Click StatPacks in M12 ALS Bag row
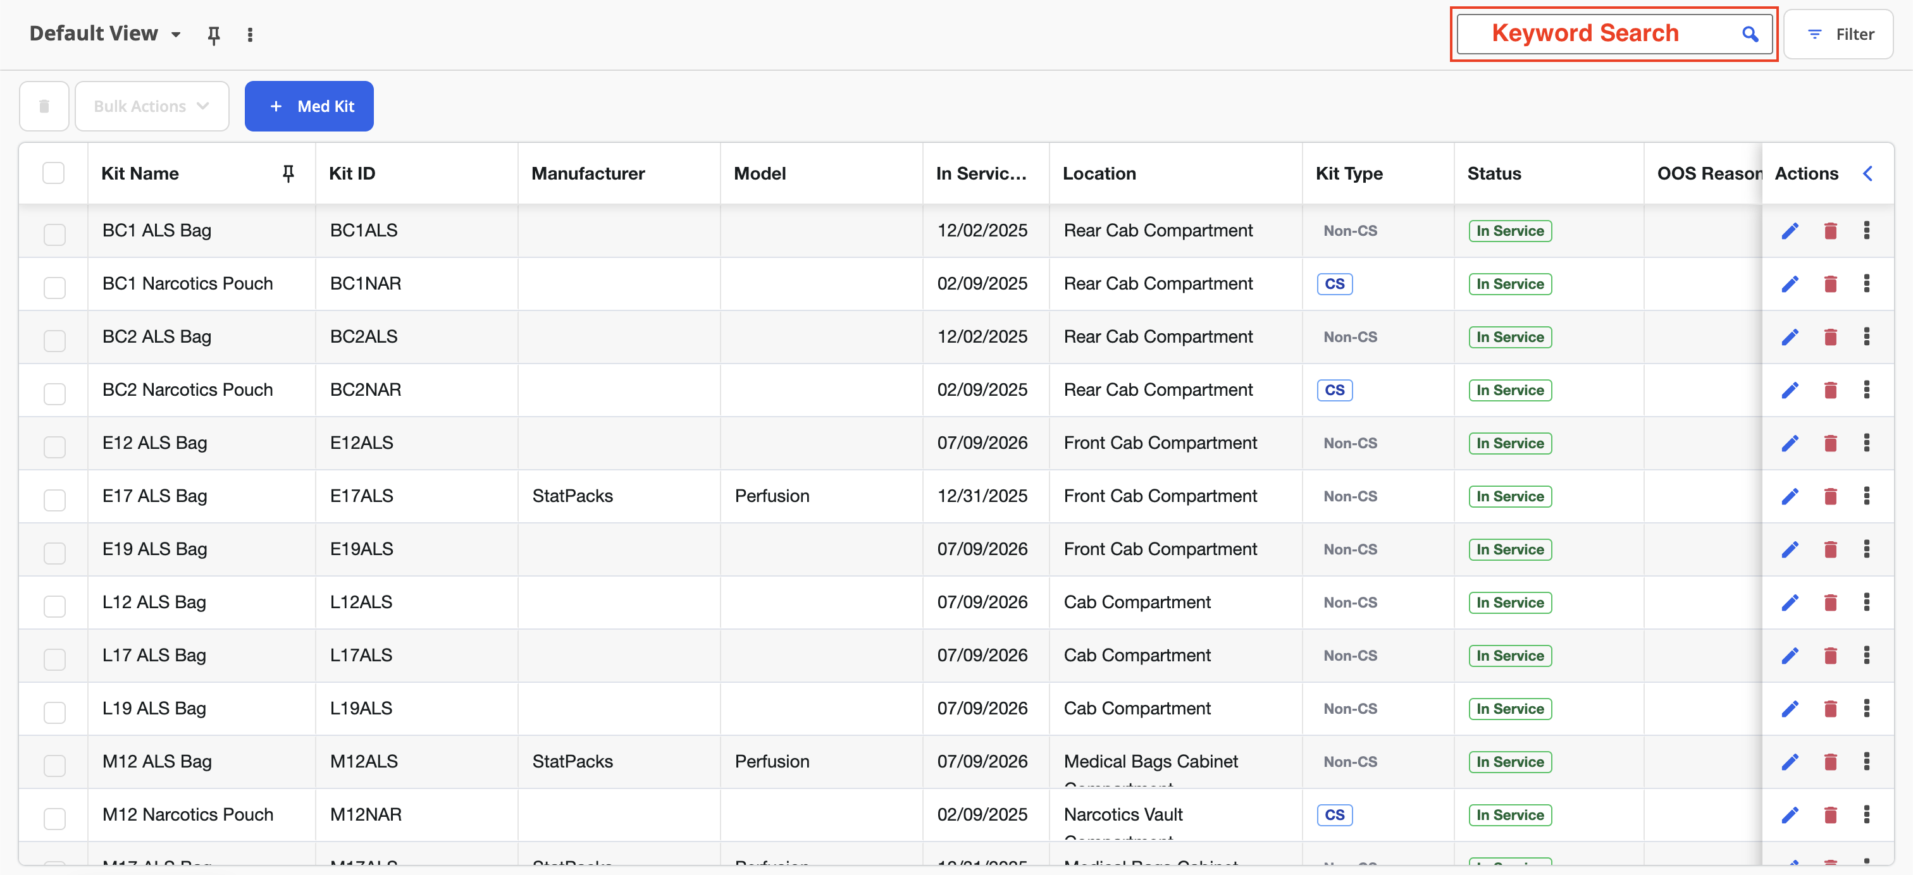Image resolution: width=1913 pixels, height=875 pixels. [x=573, y=761]
